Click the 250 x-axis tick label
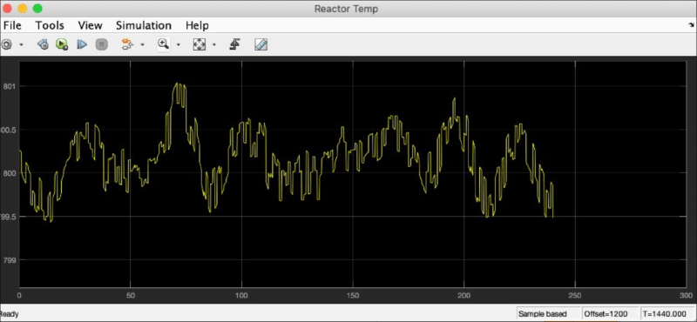 (x=575, y=295)
